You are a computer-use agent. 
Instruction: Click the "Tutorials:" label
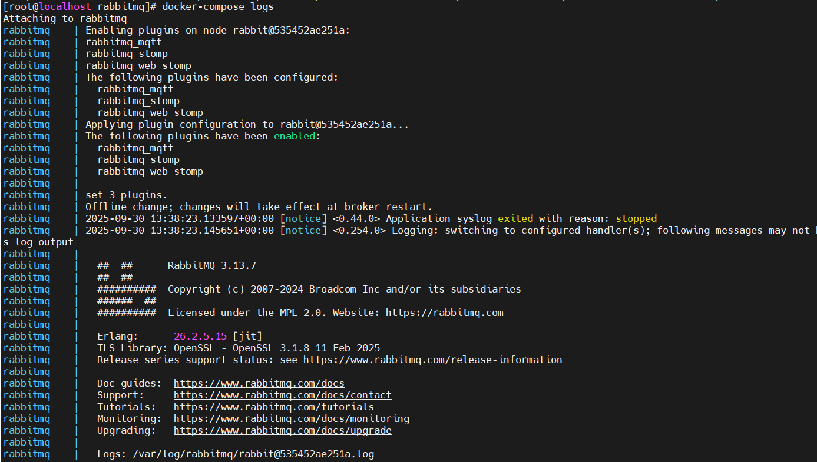pyautogui.click(x=126, y=407)
